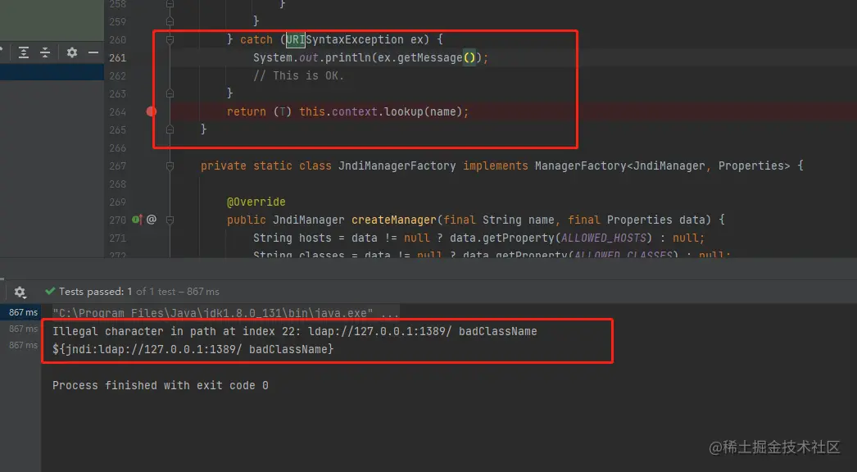Select the highlighted 867 ms test row

20,312
